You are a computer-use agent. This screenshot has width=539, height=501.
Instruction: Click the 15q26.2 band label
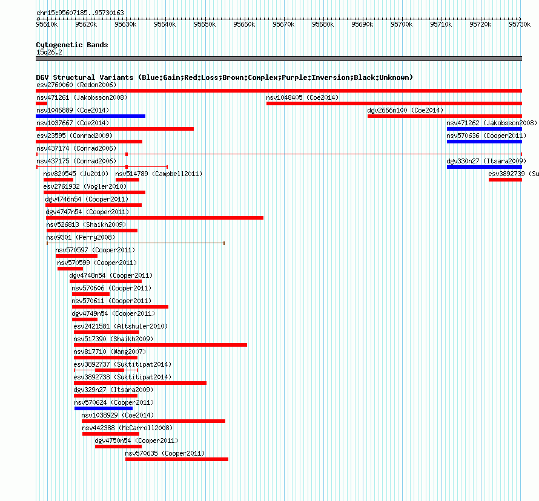49,52
